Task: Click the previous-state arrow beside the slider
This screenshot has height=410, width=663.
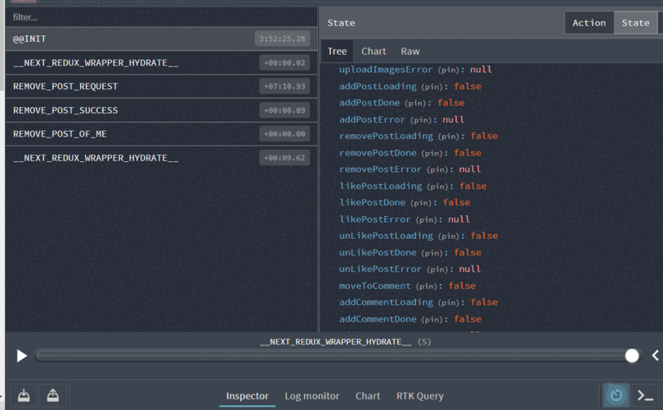Action: (x=655, y=355)
